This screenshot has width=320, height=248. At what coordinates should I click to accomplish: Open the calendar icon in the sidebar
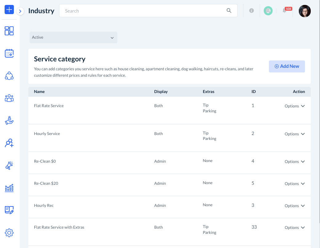point(9,53)
